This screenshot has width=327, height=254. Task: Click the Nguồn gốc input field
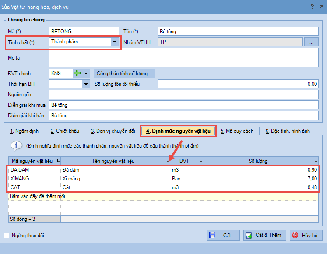pos(184,94)
